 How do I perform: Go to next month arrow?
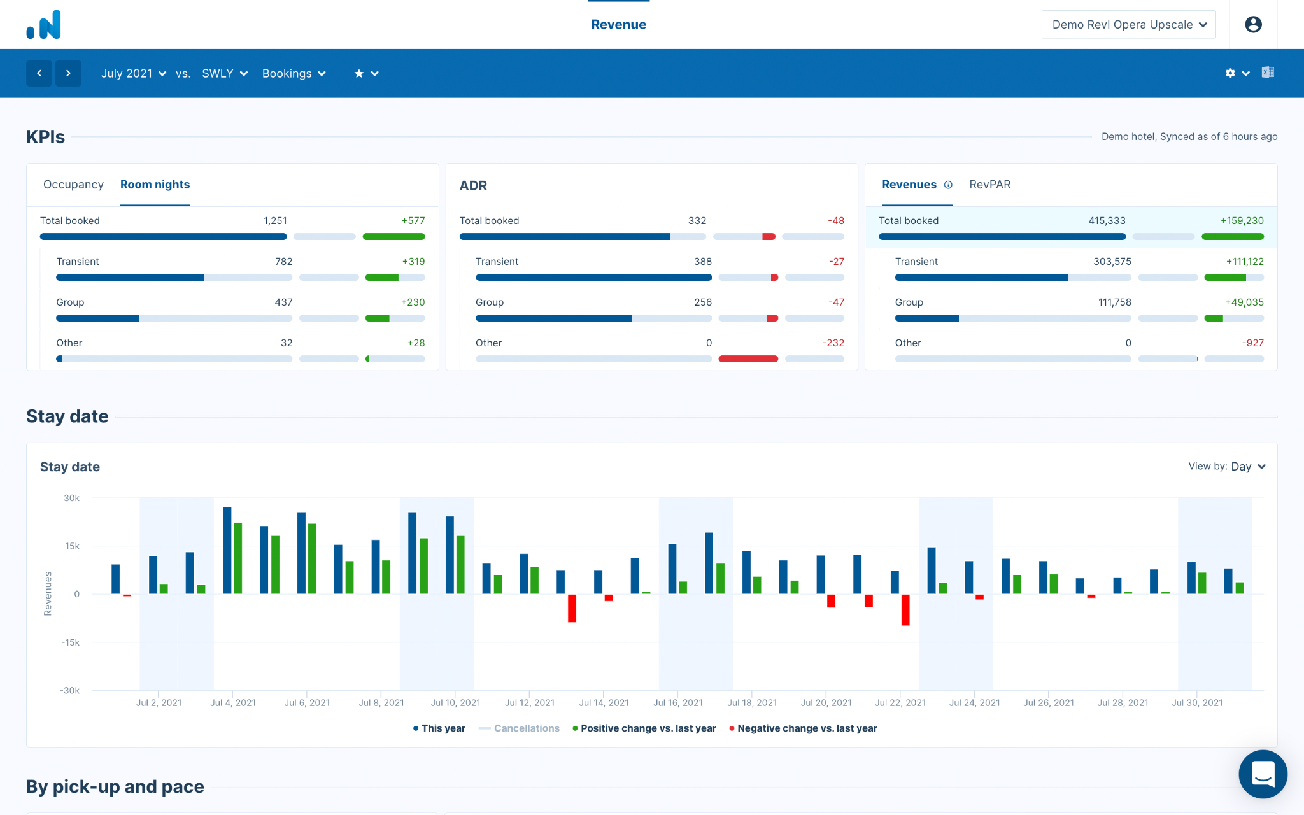coord(68,73)
